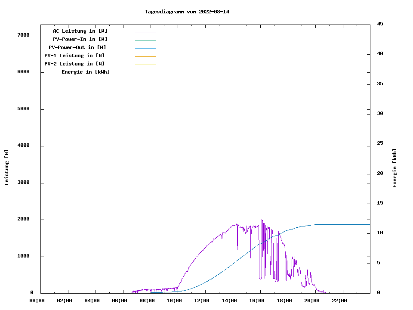
Task: Click the 12:00 time axis tick label
Action: click(x=202, y=301)
